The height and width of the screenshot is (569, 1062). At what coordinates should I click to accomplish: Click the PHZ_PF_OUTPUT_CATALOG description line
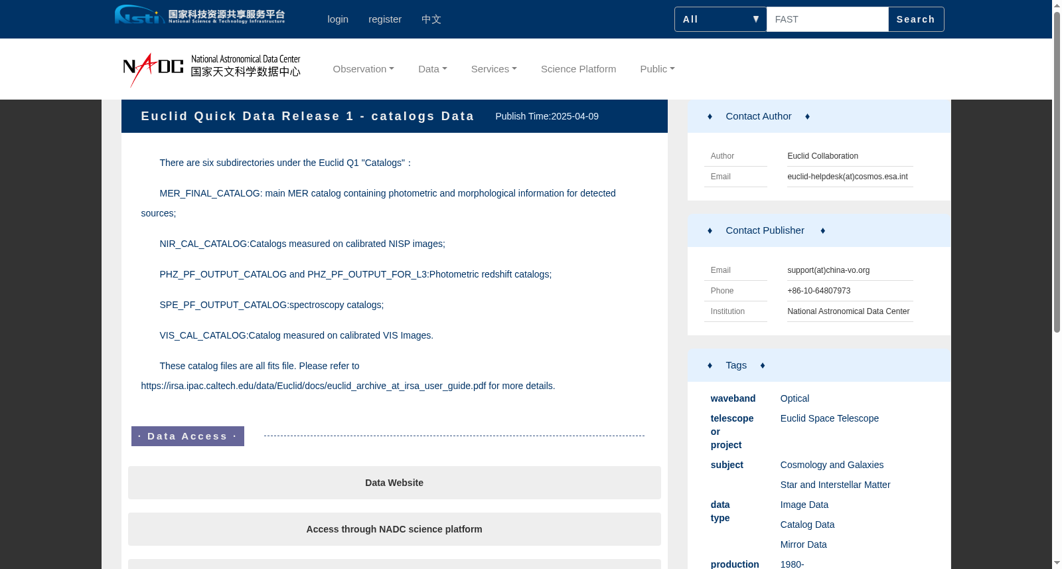click(355, 274)
